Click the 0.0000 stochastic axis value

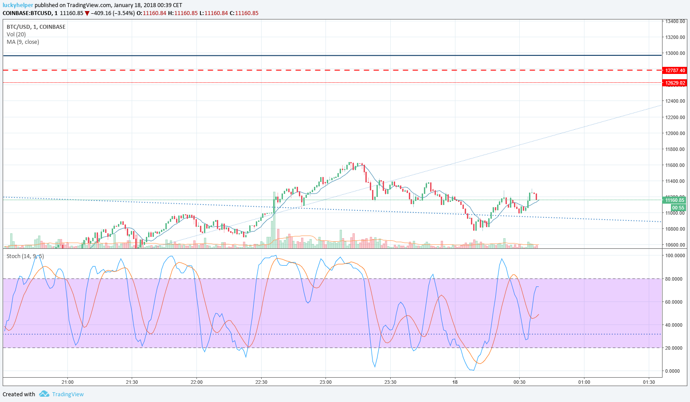[672, 371]
